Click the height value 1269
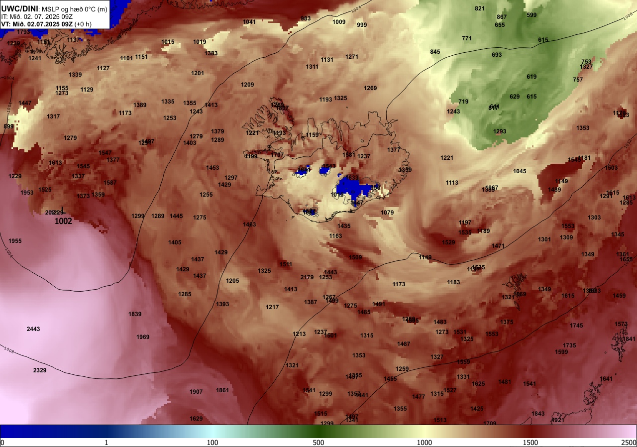 [x=370, y=88]
